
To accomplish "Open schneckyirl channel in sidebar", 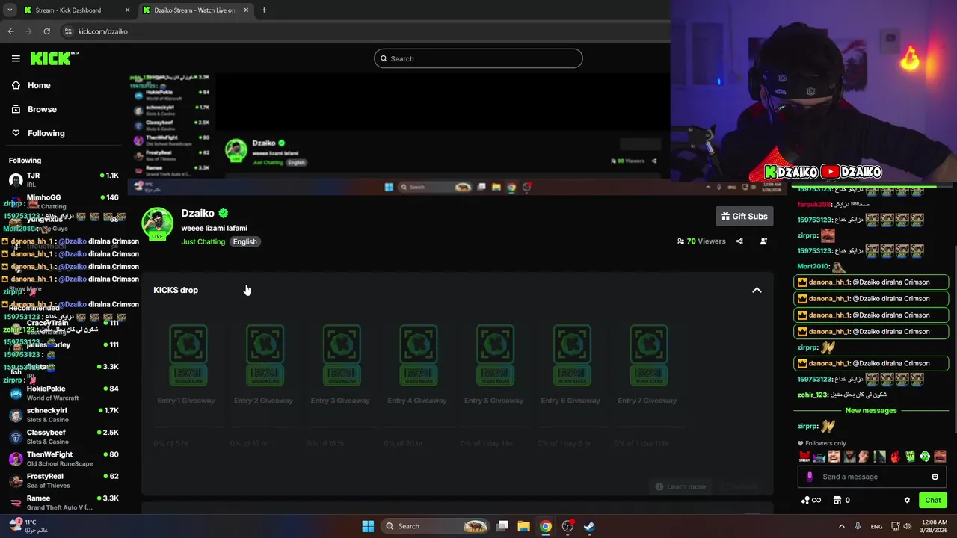I will [64, 415].
